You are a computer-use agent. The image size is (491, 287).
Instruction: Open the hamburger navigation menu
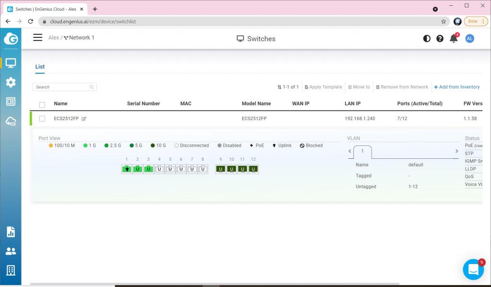pos(37,37)
